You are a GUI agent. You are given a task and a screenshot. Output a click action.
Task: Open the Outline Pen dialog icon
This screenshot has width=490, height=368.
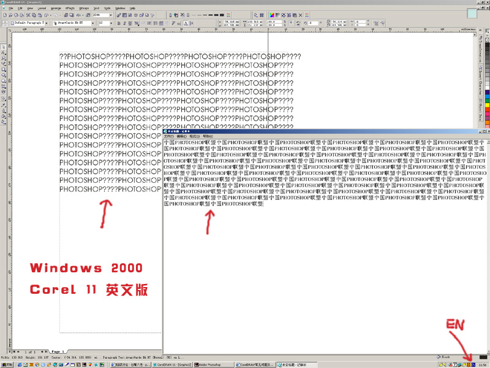(x=171, y=15)
